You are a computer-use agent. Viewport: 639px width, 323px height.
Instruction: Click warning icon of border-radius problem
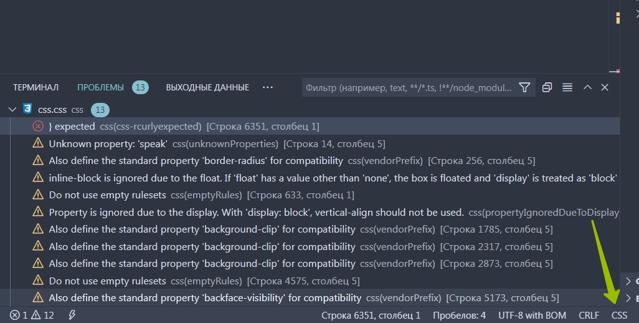point(38,160)
